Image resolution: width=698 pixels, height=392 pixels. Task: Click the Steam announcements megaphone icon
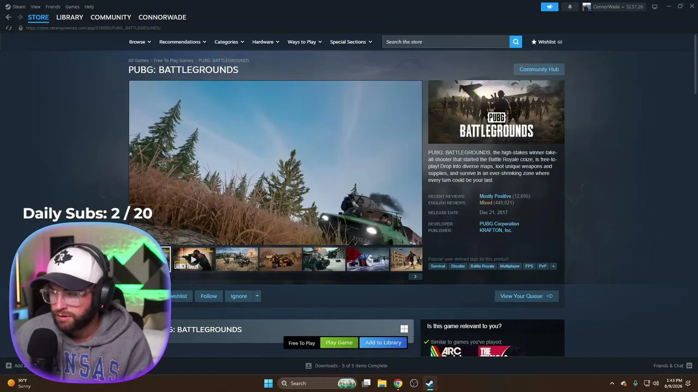coord(550,7)
